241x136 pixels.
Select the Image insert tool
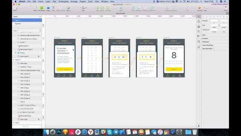[x=48, y=8]
